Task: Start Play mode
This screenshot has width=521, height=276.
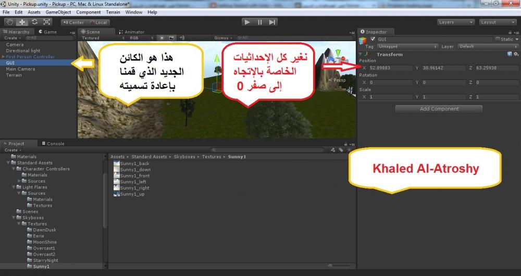Action: [x=247, y=22]
